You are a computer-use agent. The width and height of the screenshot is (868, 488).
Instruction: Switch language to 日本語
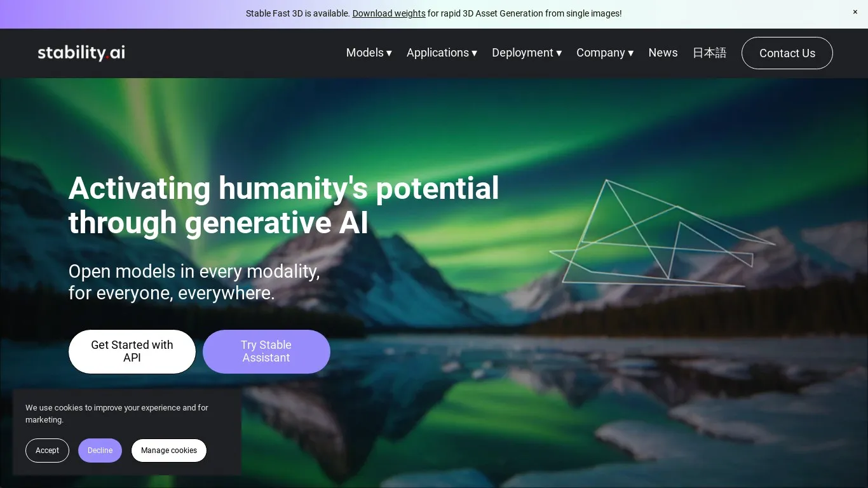709,53
